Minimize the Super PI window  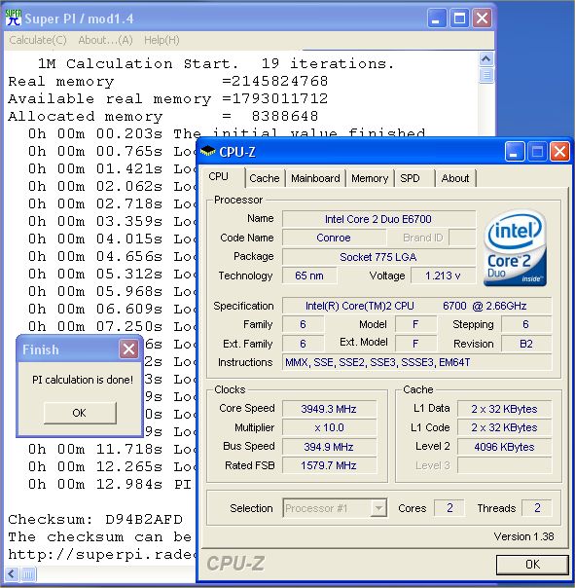coord(437,18)
